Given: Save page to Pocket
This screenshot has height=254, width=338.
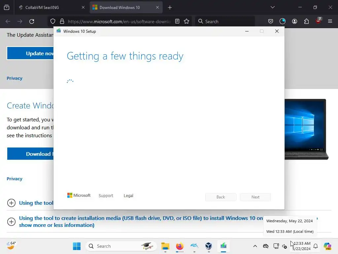Looking at the screenshot, I should pyautogui.click(x=271, y=21).
